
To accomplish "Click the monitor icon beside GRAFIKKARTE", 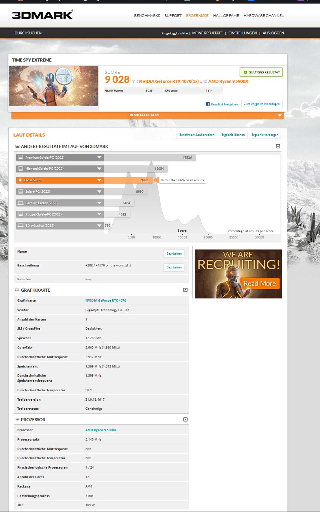I will click(17, 290).
